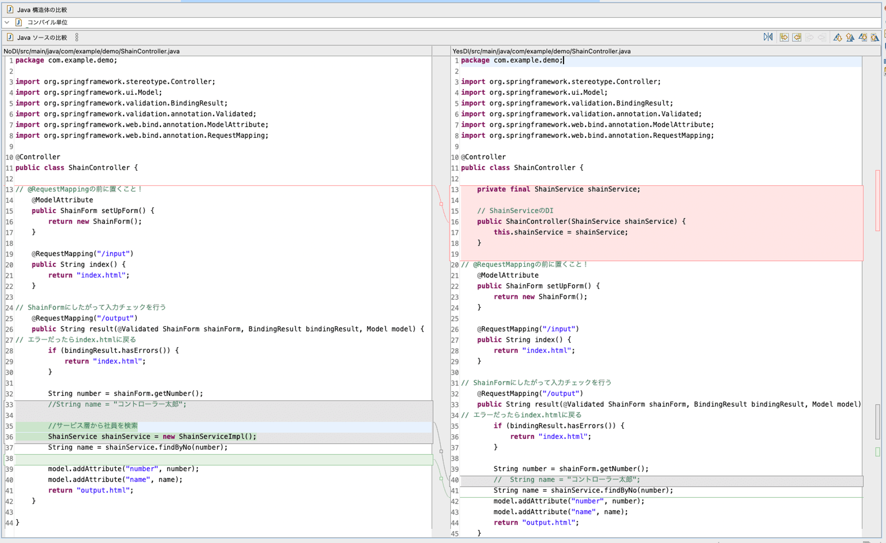
Task: Select the previous change navigation icon
Action: pos(875,37)
